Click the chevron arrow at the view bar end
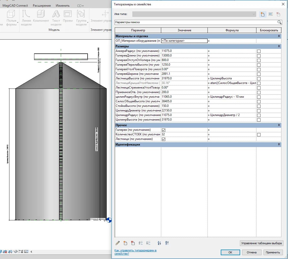The width and height of the screenshot is (288, 259). tap(31, 252)
